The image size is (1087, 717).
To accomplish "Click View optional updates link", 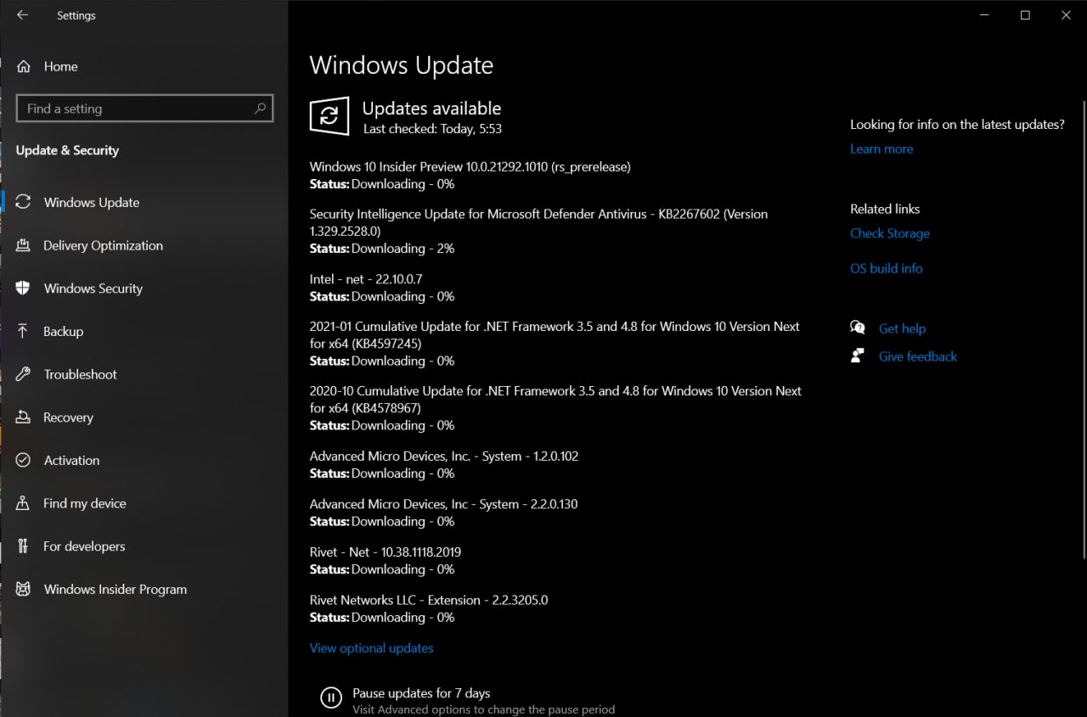I will (x=371, y=647).
